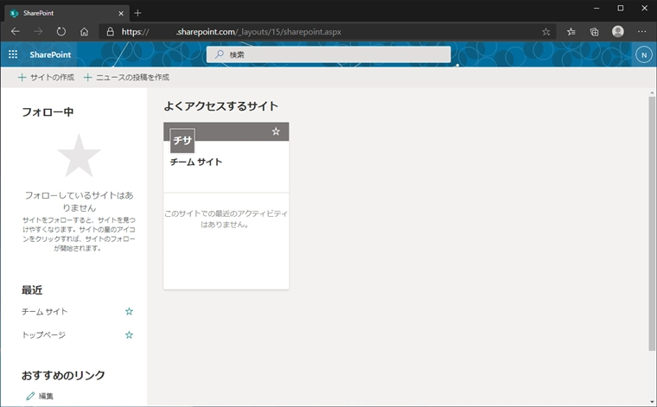
Task: Toggle follow star for トップページ
Action: pos(129,335)
